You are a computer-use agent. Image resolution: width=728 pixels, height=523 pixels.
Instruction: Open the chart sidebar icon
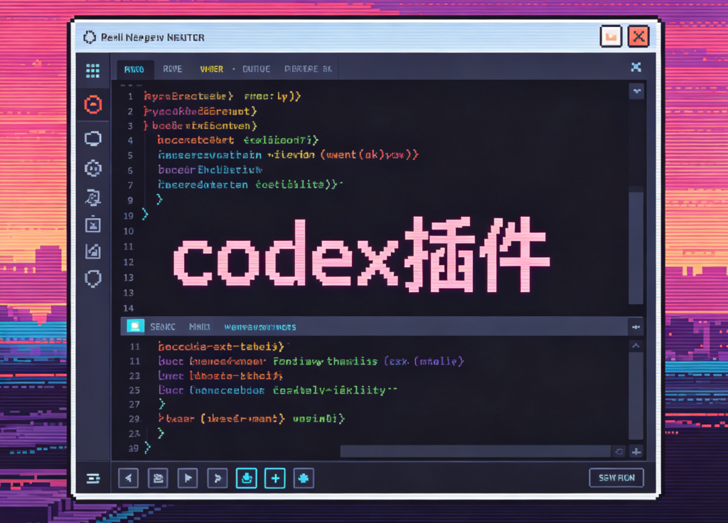[x=93, y=251]
